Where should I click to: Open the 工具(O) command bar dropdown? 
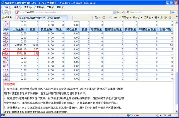pyautogui.click(x=148, y=17)
